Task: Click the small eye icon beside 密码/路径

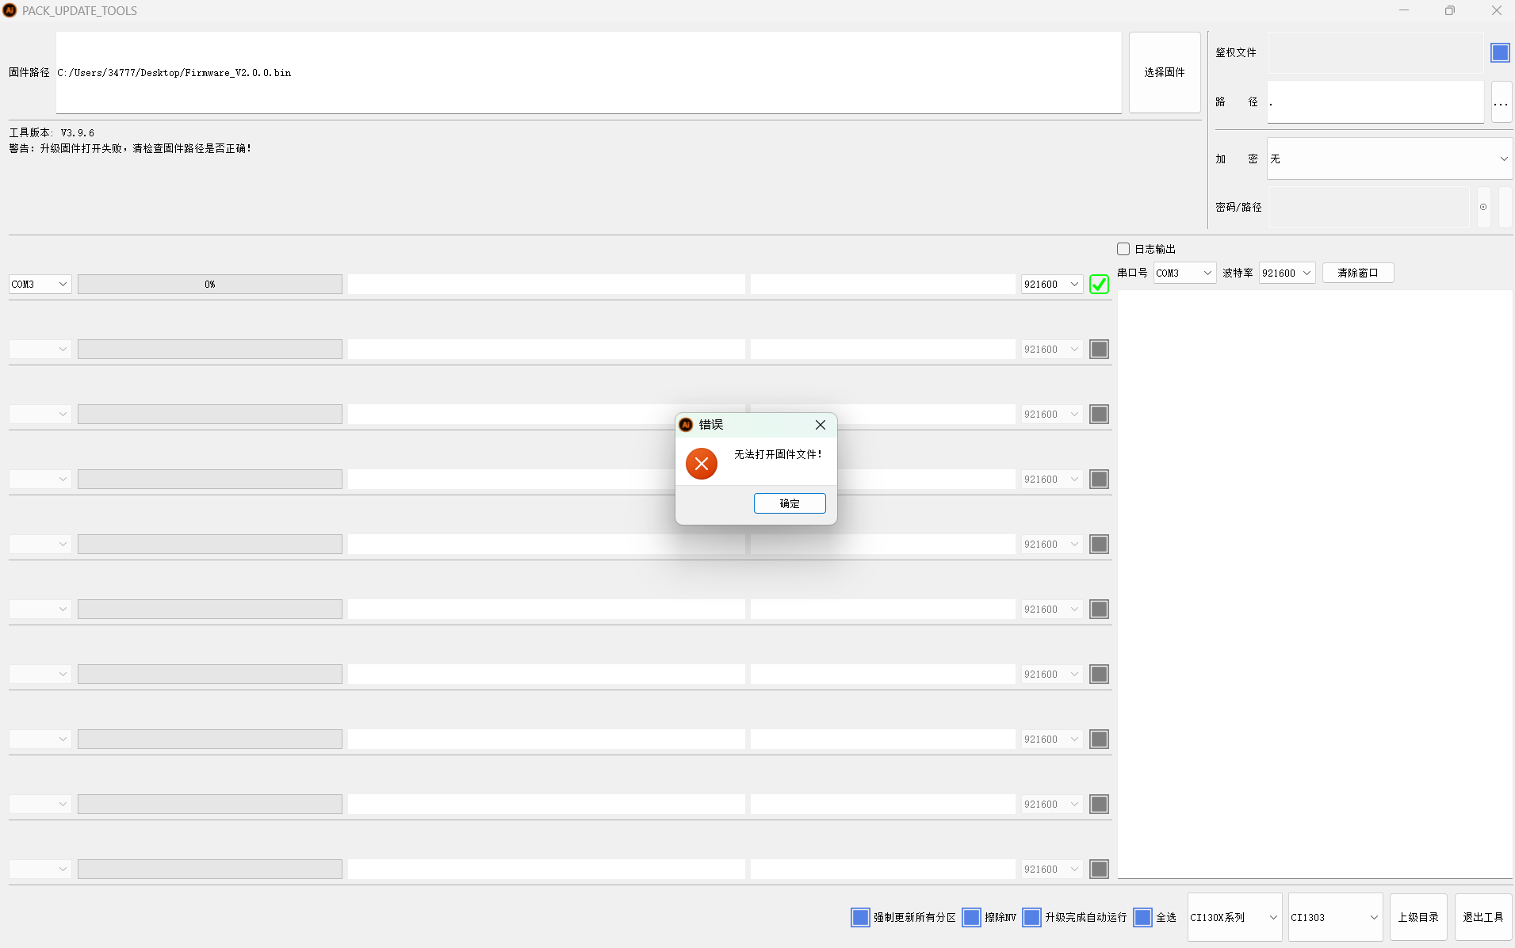Action: [x=1483, y=207]
